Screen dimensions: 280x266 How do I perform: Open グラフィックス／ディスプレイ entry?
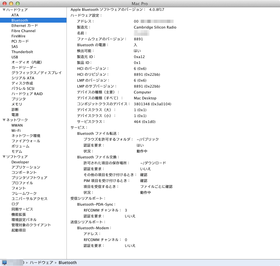click(37, 73)
